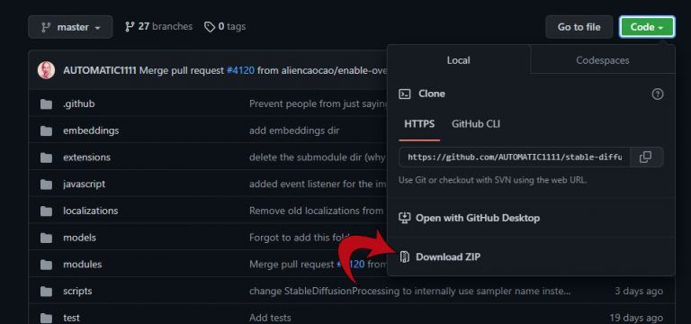Click the Clone terminal icon
The width and height of the screenshot is (691, 324).
click(405, 94)
